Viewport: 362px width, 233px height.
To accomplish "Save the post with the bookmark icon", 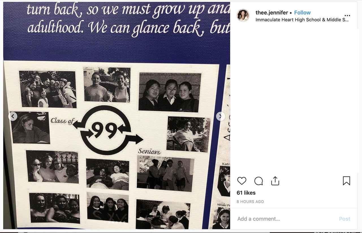I will point(346,181).
